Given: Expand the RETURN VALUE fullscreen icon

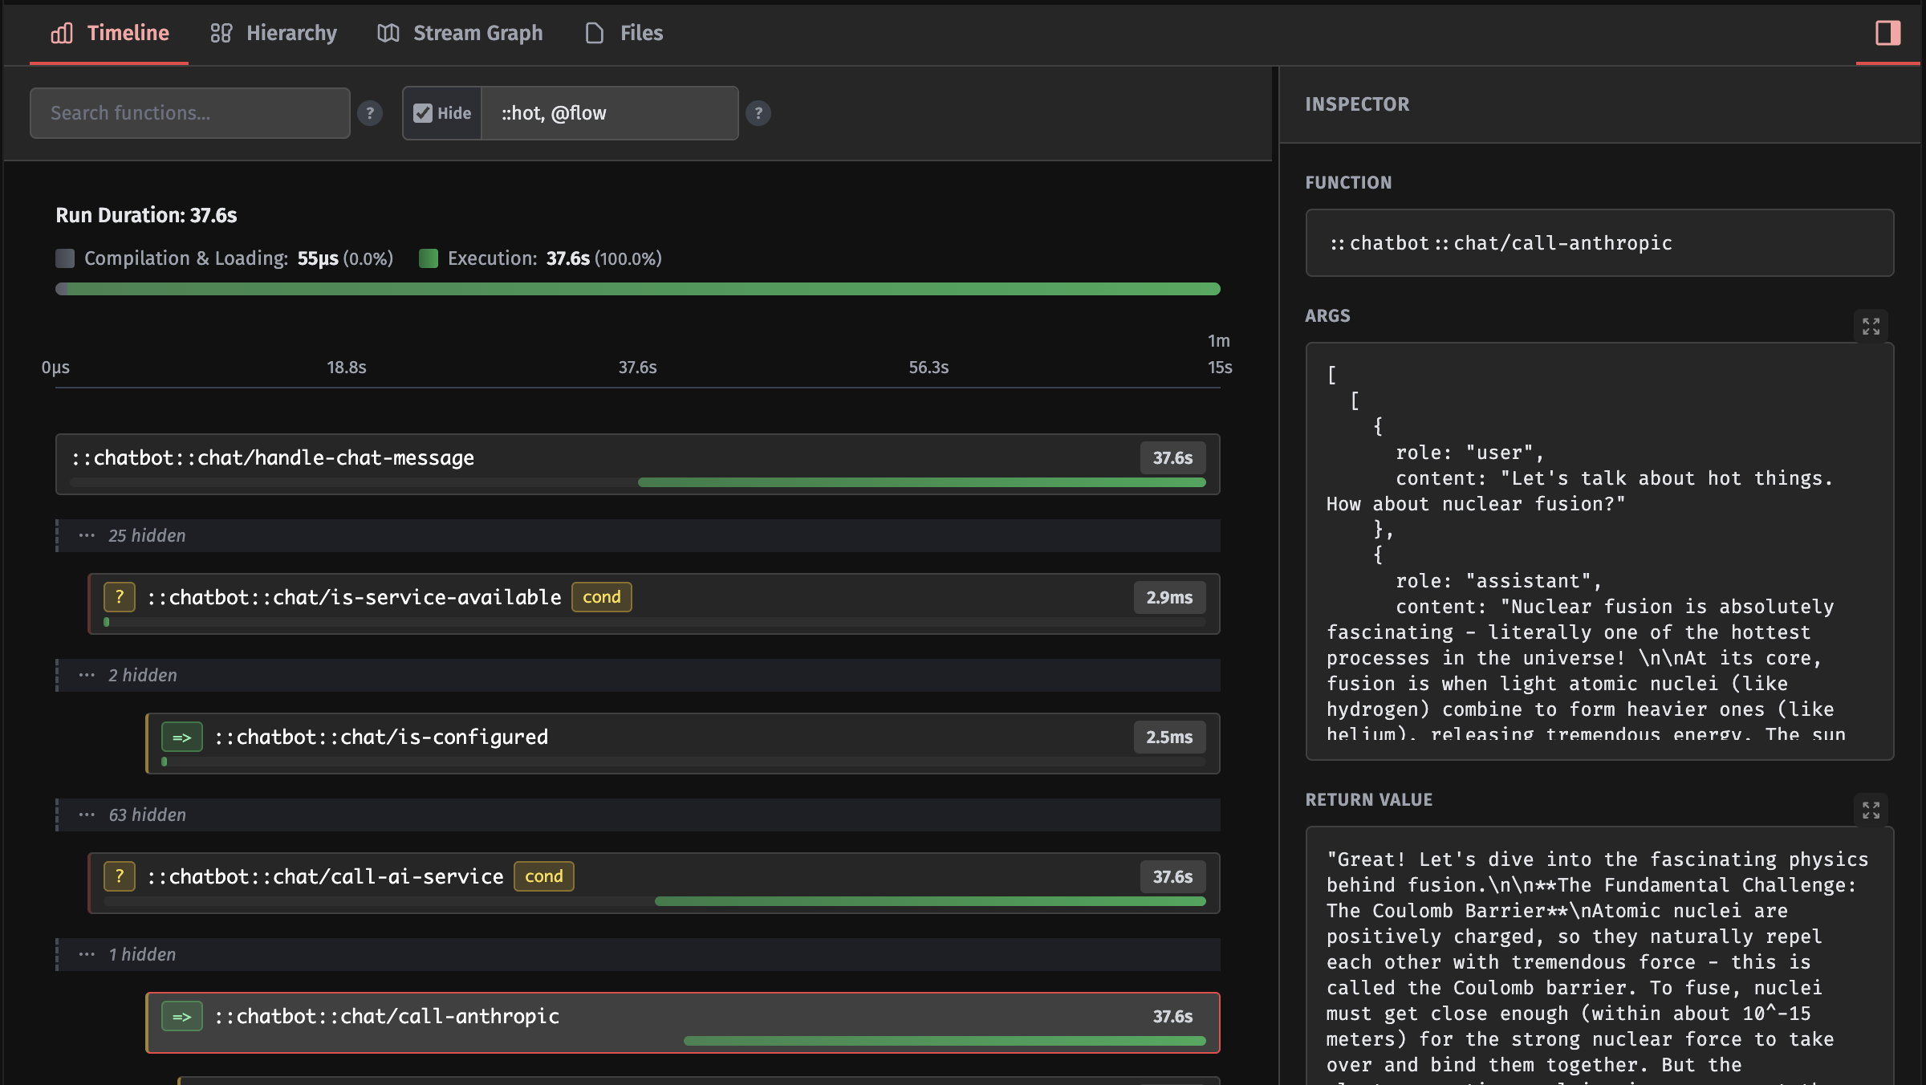Looking at the screenshot, I should [x=1871, y=811].
